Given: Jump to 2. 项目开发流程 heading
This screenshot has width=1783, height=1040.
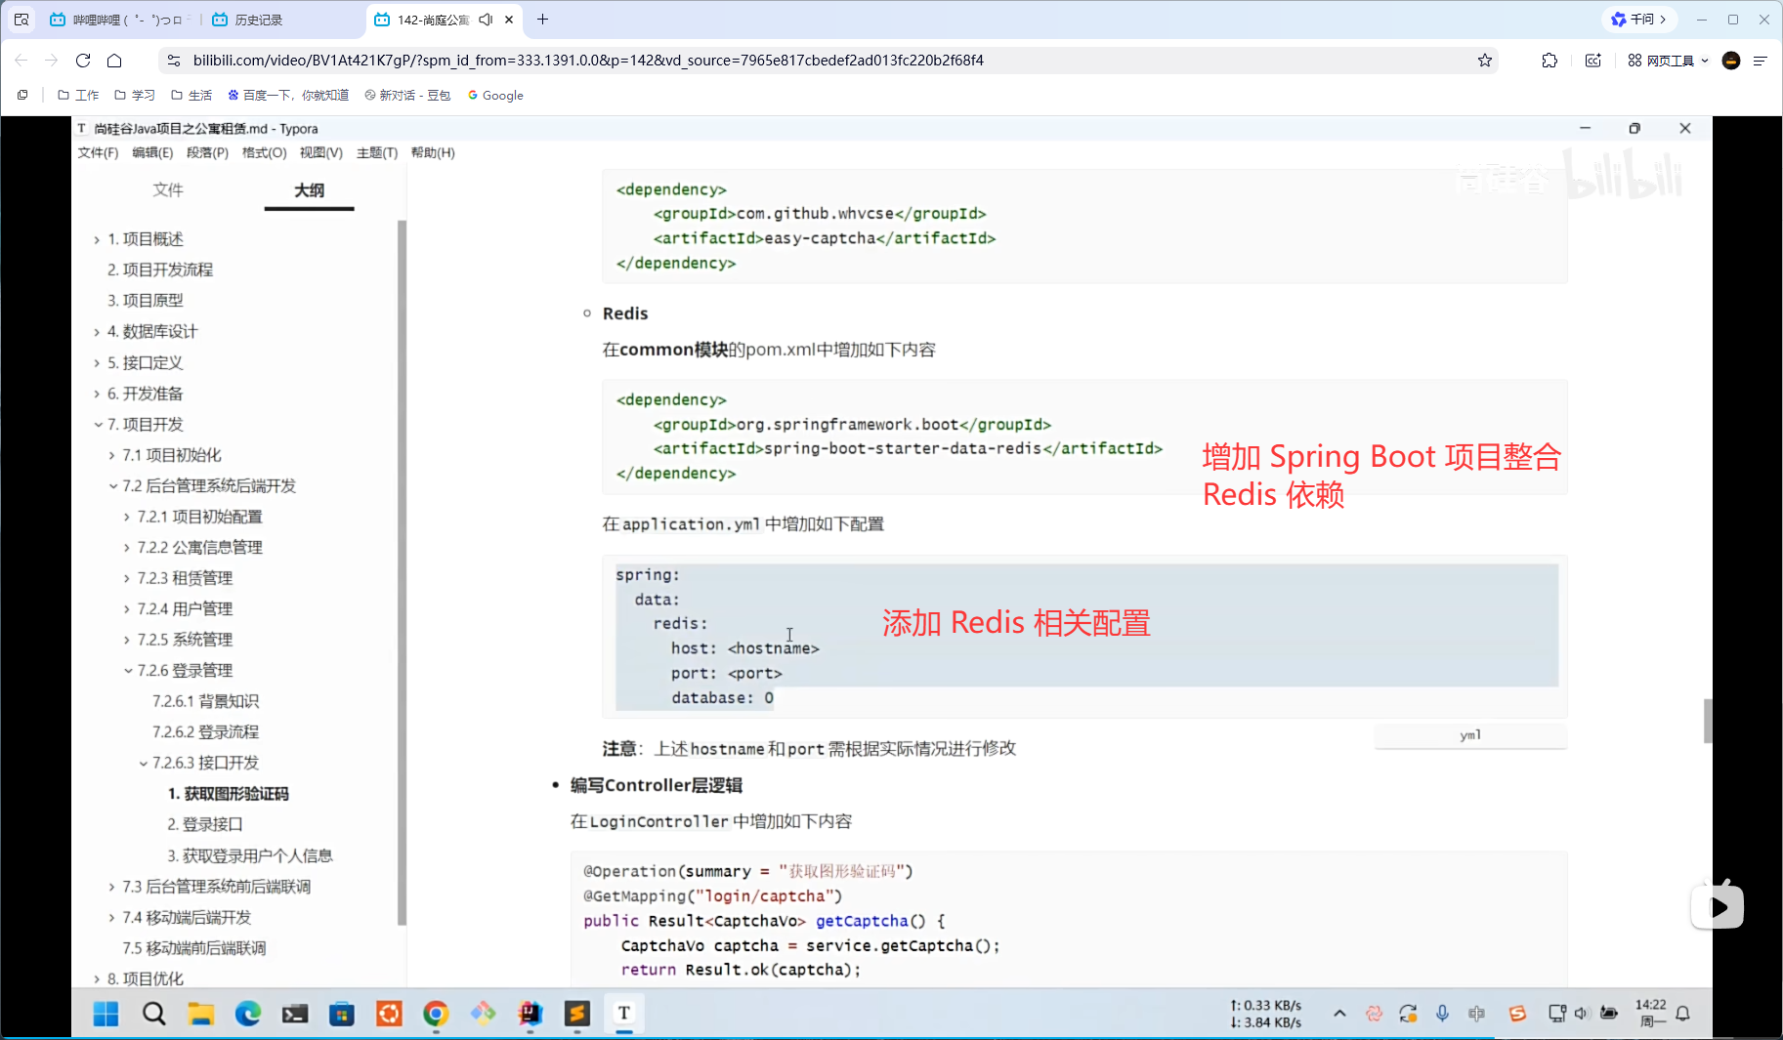Looking at the screenshot, I should tap(160, 270).
